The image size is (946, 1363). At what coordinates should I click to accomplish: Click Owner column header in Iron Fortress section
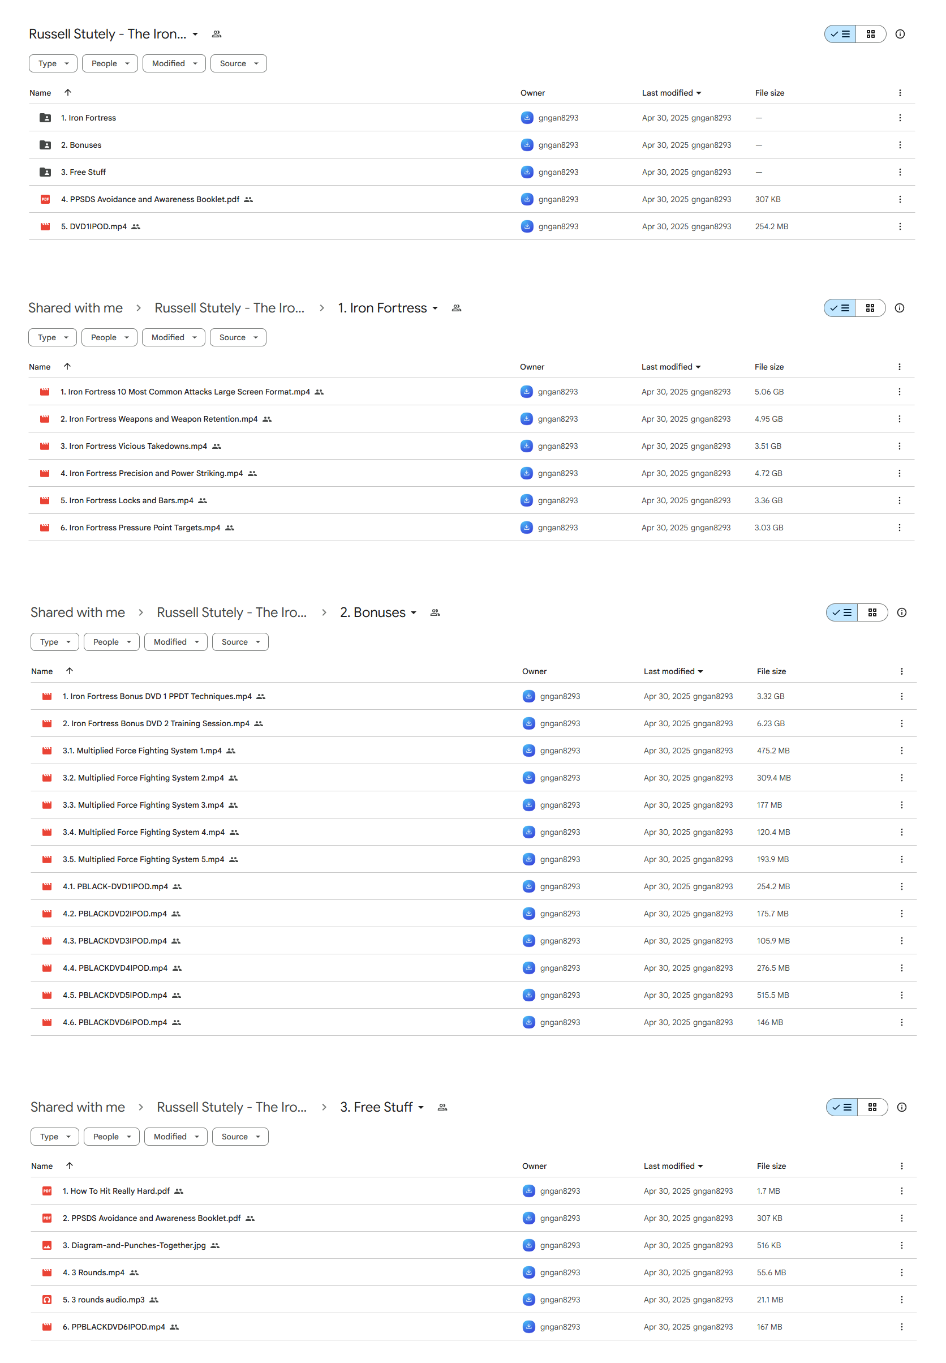(532, 367)
